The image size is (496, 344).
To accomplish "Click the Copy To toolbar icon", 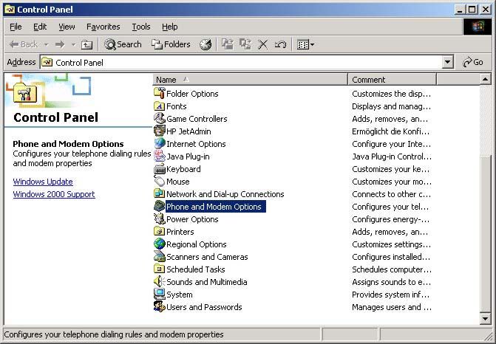I will click(245, 44).
